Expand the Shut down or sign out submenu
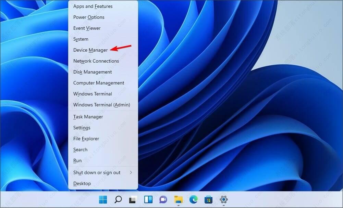Image resolution: width=343 pixels, height=208 pixels. click(97, 172)
